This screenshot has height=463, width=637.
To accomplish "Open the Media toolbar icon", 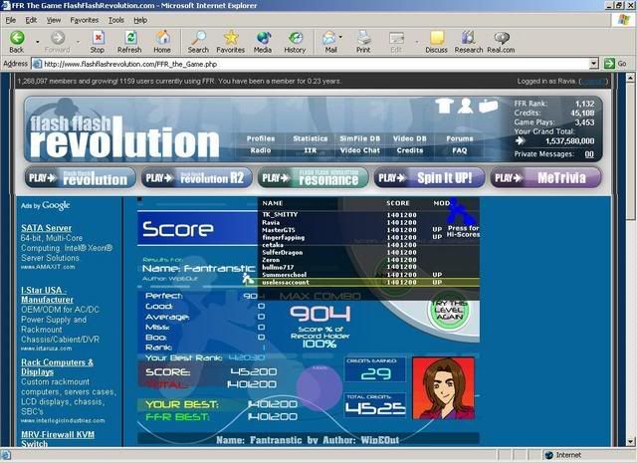I will 263,37.
